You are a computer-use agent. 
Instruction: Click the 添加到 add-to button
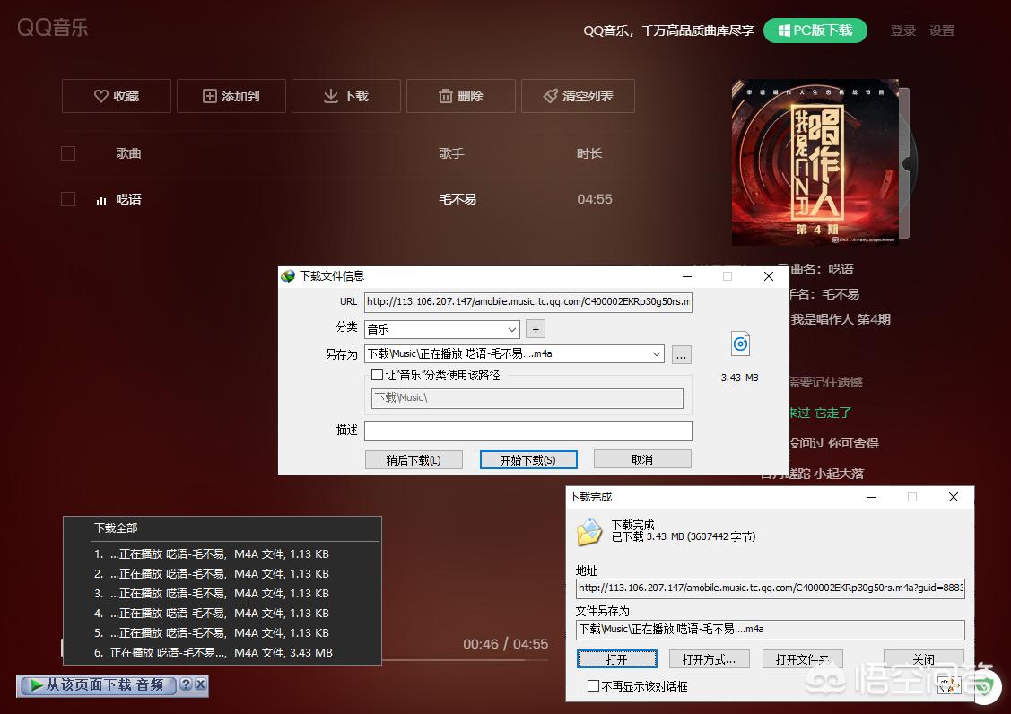point(231,96)
